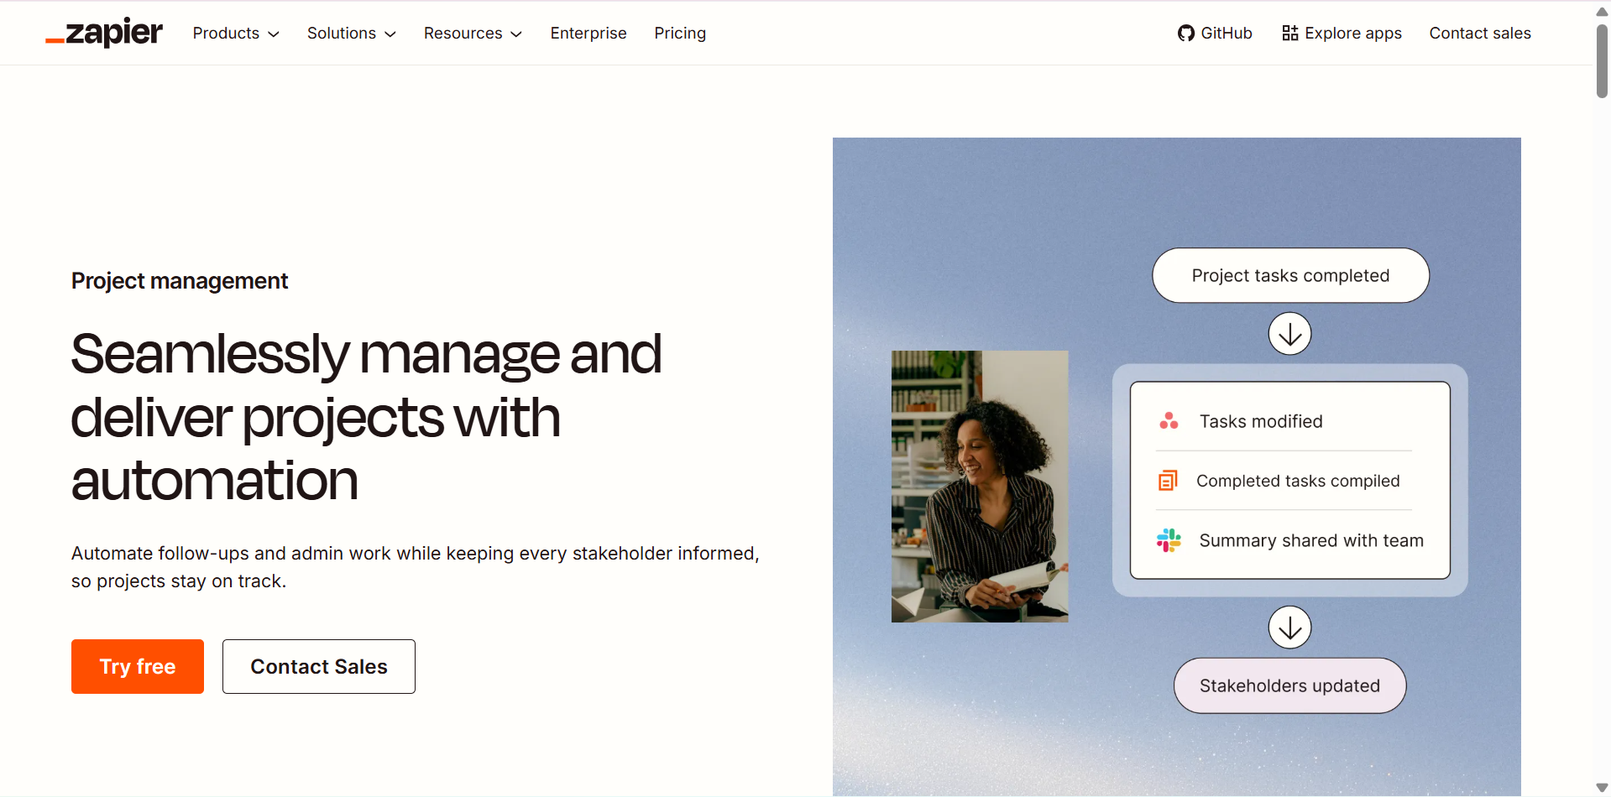
Task: Click the scrollbar down arrow
Action: [1602, 788]
